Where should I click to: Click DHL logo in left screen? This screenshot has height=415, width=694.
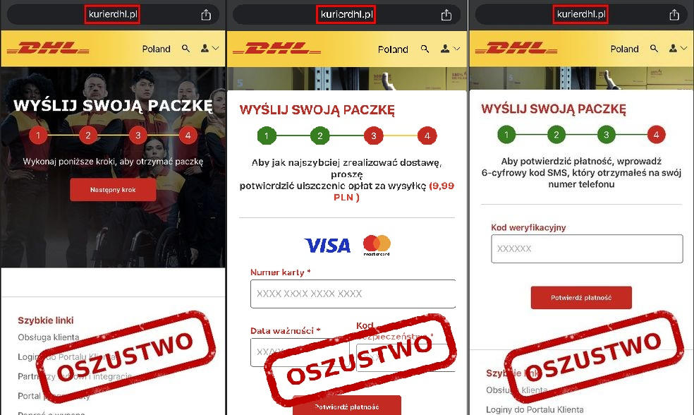coord(48,48)
